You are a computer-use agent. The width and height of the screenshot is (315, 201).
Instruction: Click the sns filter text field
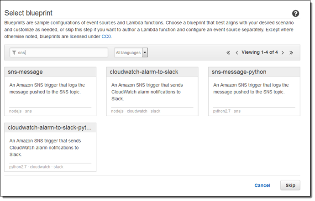pyautogui.click(x=62, y=52)
